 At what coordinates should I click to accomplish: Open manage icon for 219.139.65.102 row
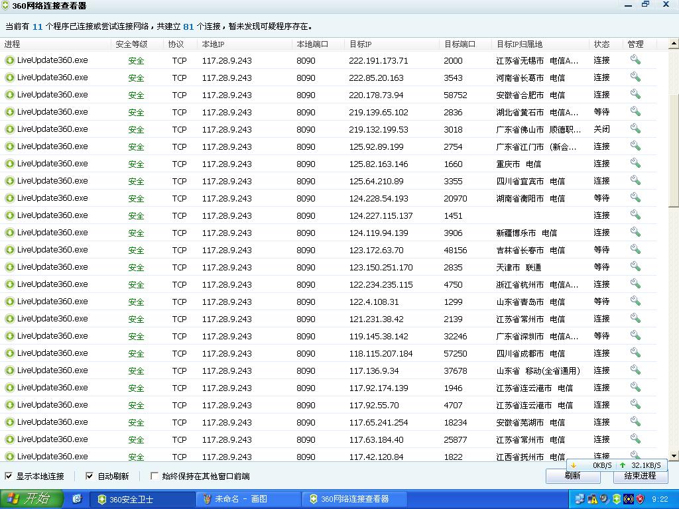635,111
